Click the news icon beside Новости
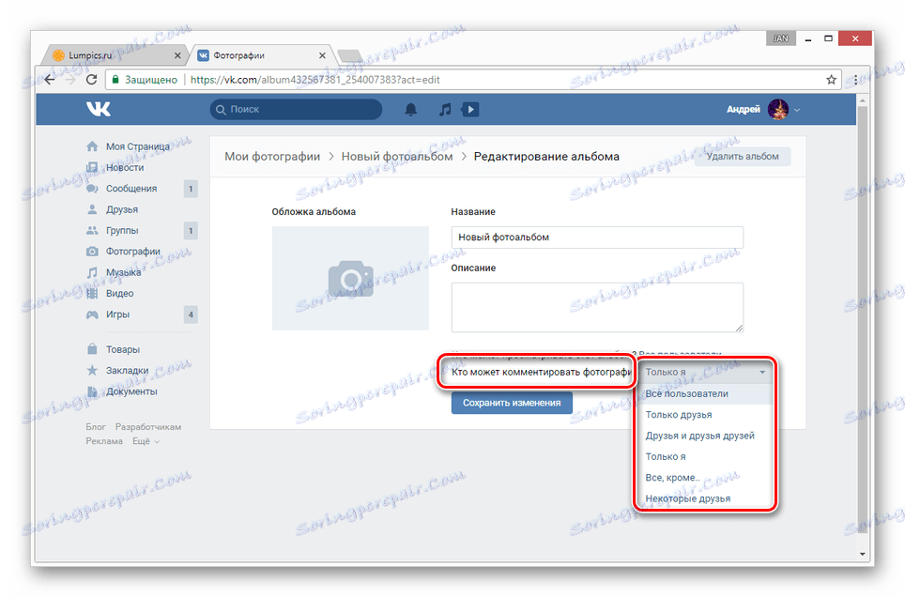Image resolution: width=905 pixels, height=597 pixels. pyautogui.click(x=92, y=167)
